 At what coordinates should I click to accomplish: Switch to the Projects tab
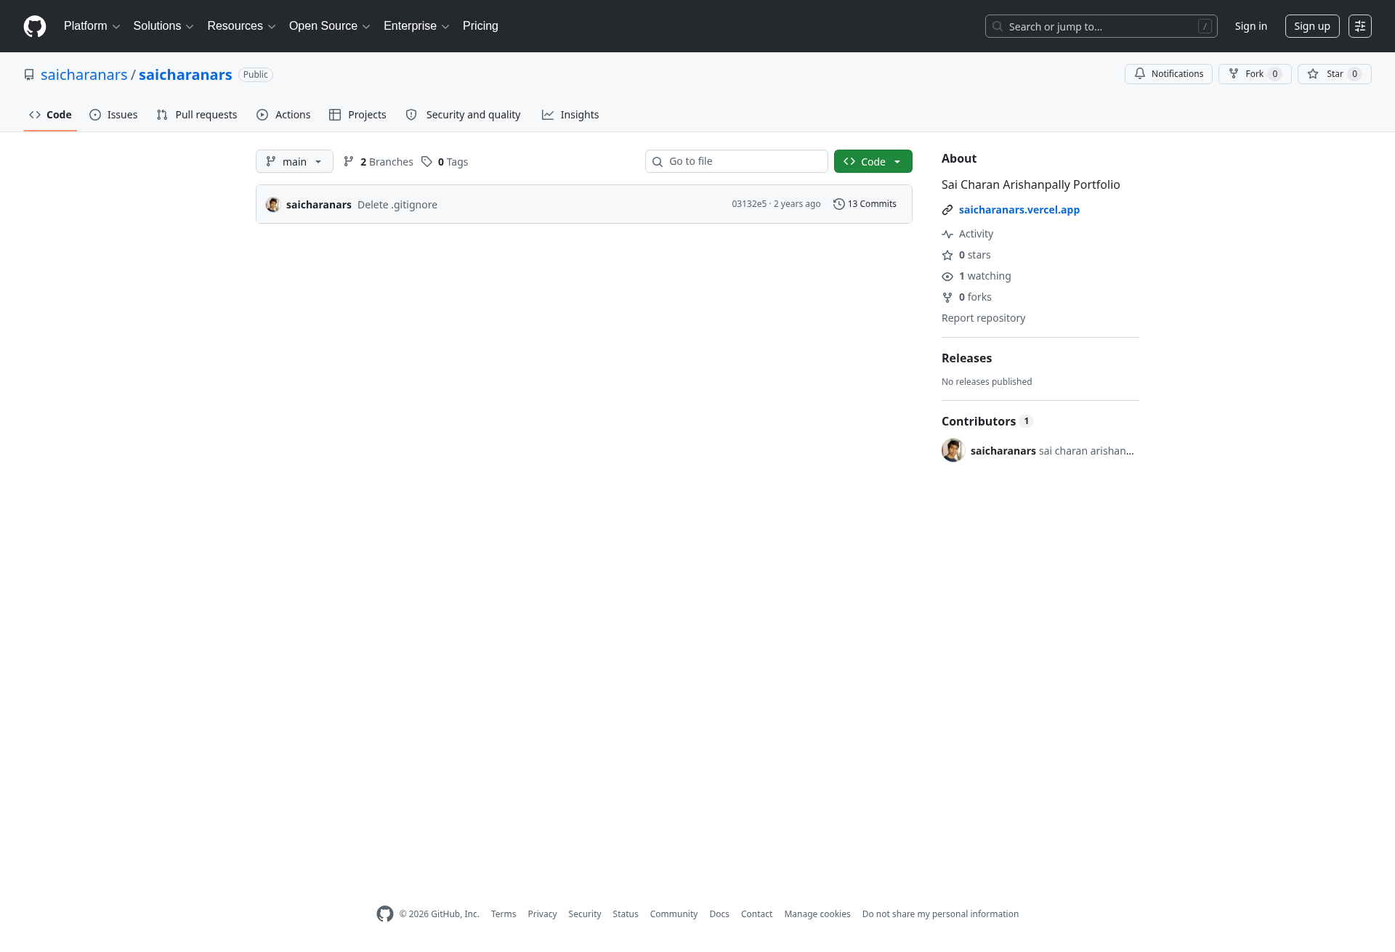357,115
